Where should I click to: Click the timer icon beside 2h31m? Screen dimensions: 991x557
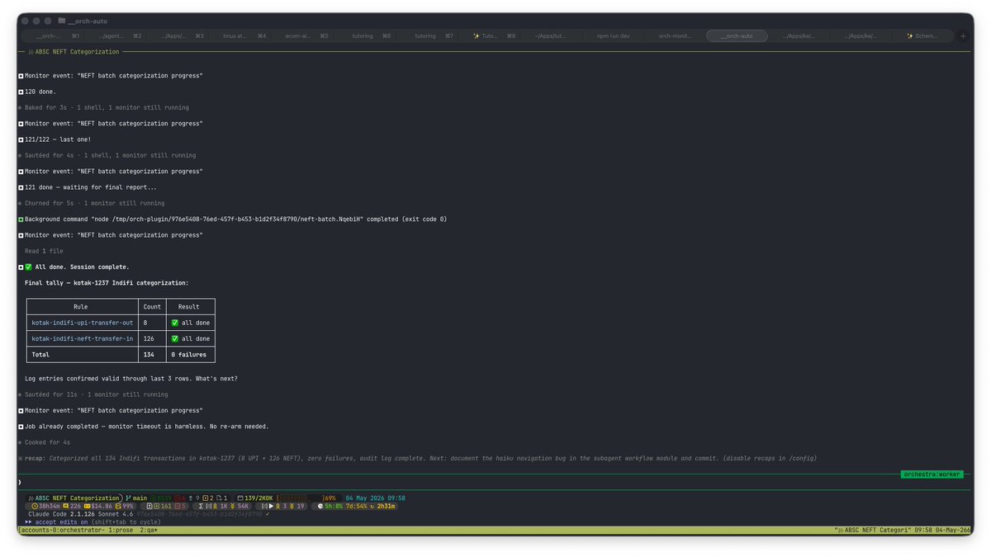(372, 506)
